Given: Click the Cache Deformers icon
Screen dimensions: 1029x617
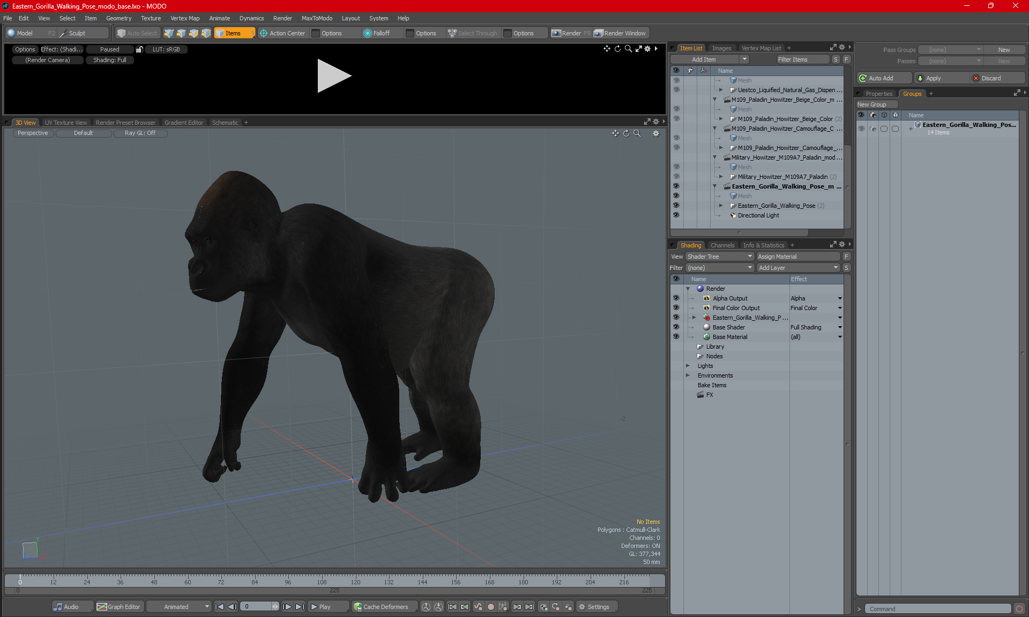Looking at the screenshot, I should pyautogui.click(x=357, y=607).
